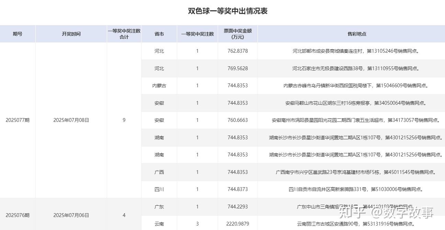The image size is (445, 230).
Task: Select the 广西 province cell
Action: click(159, 172)
